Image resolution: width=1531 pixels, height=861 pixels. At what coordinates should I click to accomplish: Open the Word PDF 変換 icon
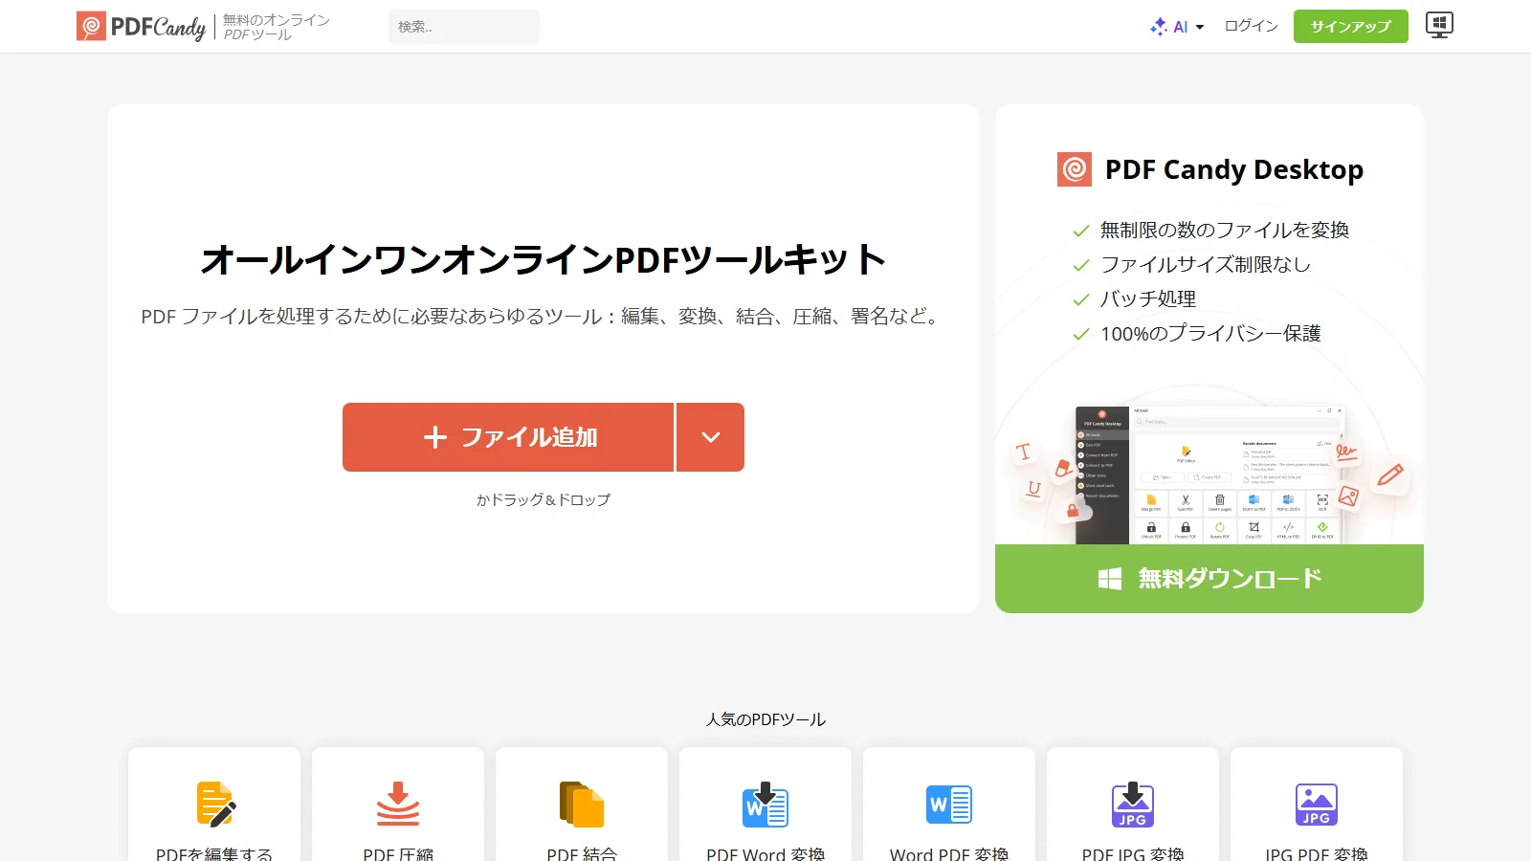949,804
